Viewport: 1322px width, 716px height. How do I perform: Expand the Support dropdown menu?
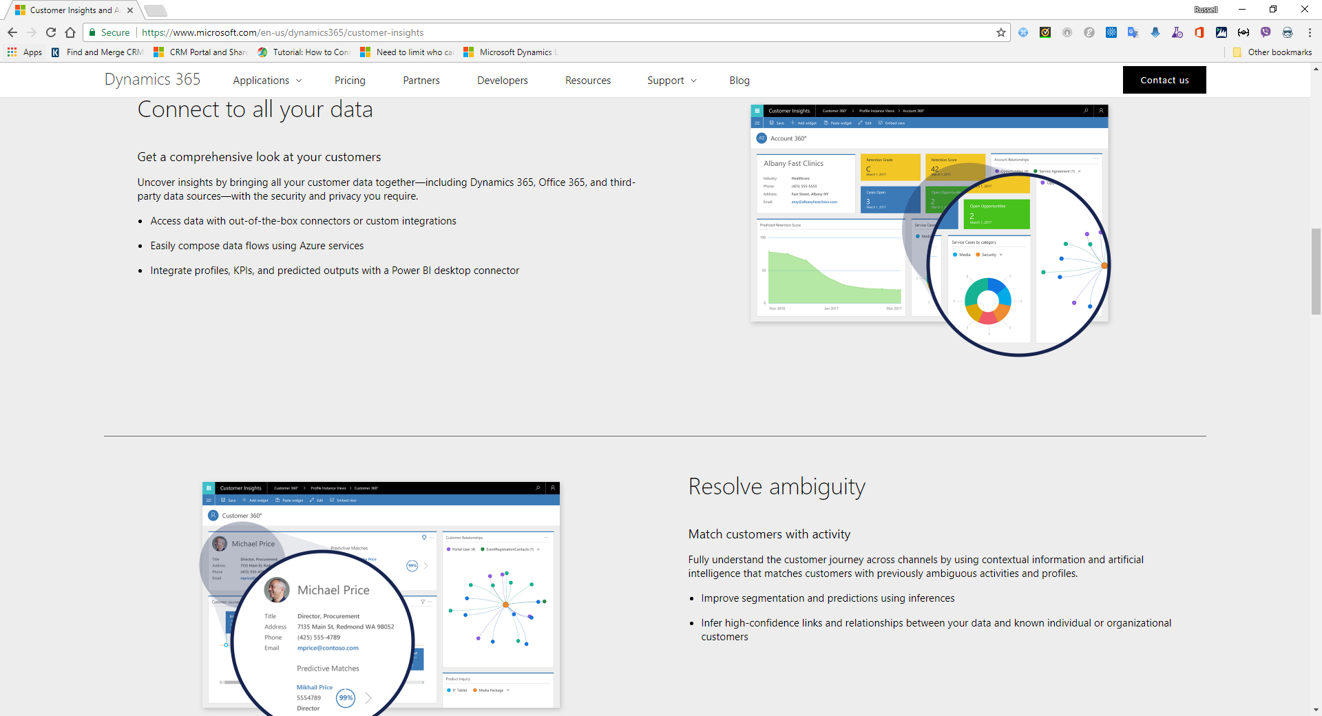click(x=671, y=81)
